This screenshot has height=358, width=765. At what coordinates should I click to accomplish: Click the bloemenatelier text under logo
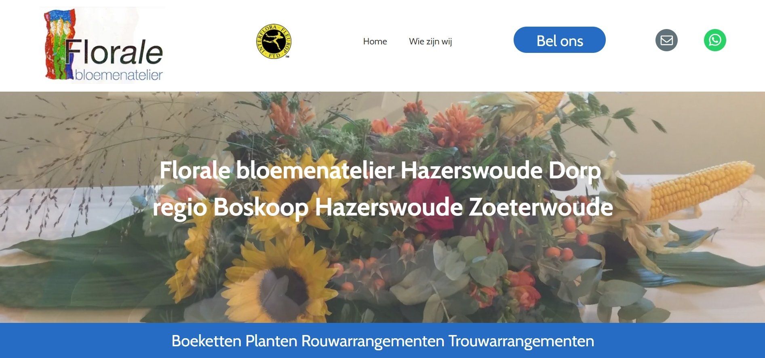(x=119, y=75)
